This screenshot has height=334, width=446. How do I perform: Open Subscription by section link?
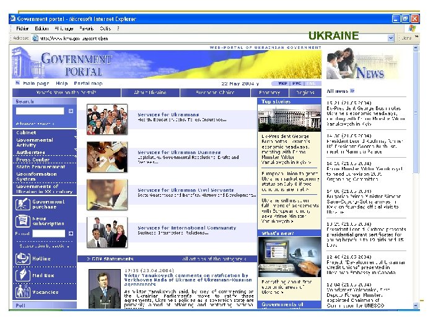click(45, 246)
